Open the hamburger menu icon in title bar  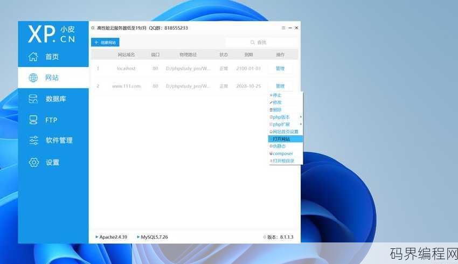(x=283, y=27)
